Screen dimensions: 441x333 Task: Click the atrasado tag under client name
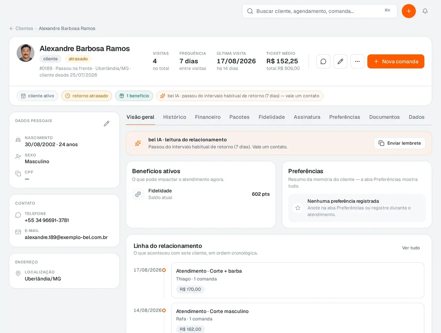78,59
